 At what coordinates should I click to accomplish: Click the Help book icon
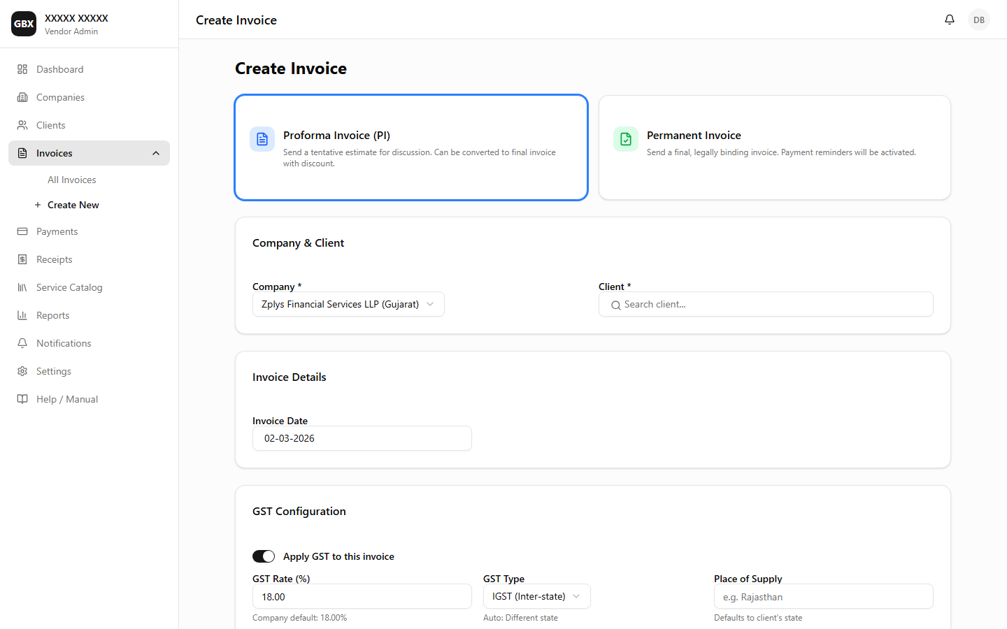point(22,399)
